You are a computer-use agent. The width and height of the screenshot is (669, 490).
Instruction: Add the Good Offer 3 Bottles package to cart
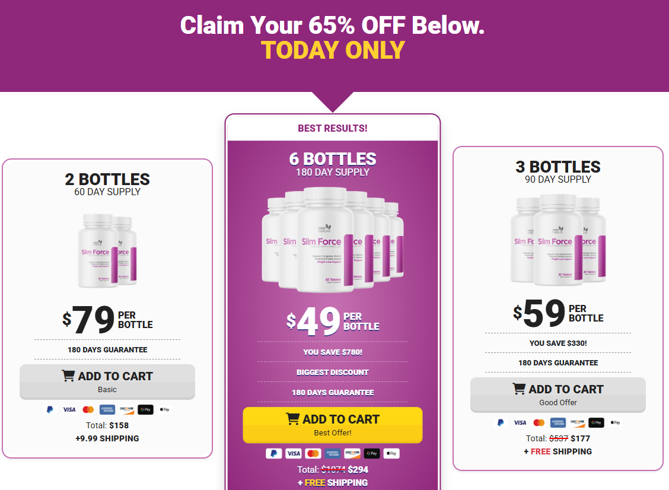tap(558, 394)
